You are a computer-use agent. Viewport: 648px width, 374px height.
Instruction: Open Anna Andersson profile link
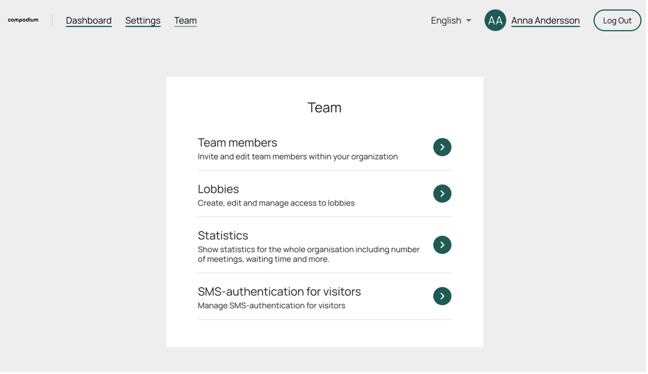pos(547,21)
